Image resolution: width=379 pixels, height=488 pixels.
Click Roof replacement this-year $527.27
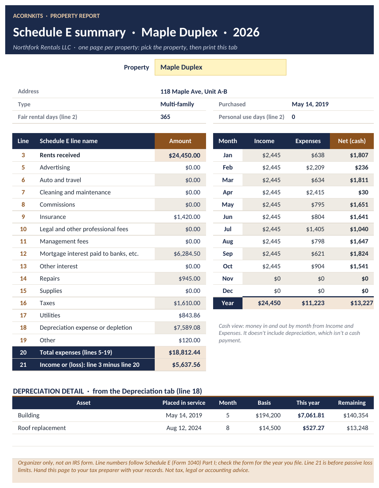click(x=314, y=428)
